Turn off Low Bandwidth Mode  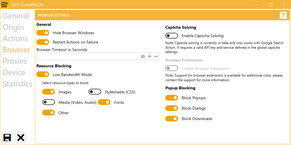click(43, 75)
